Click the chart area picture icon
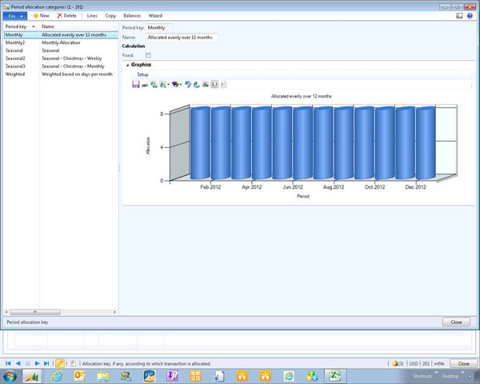The width and height of the screenshot is (480, 384). tap(206, 85)
